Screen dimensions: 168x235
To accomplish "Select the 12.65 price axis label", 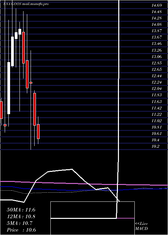I will tap(157, 69).
